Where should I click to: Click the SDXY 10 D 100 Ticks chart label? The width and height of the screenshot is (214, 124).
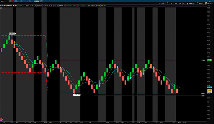pos(9,5)
